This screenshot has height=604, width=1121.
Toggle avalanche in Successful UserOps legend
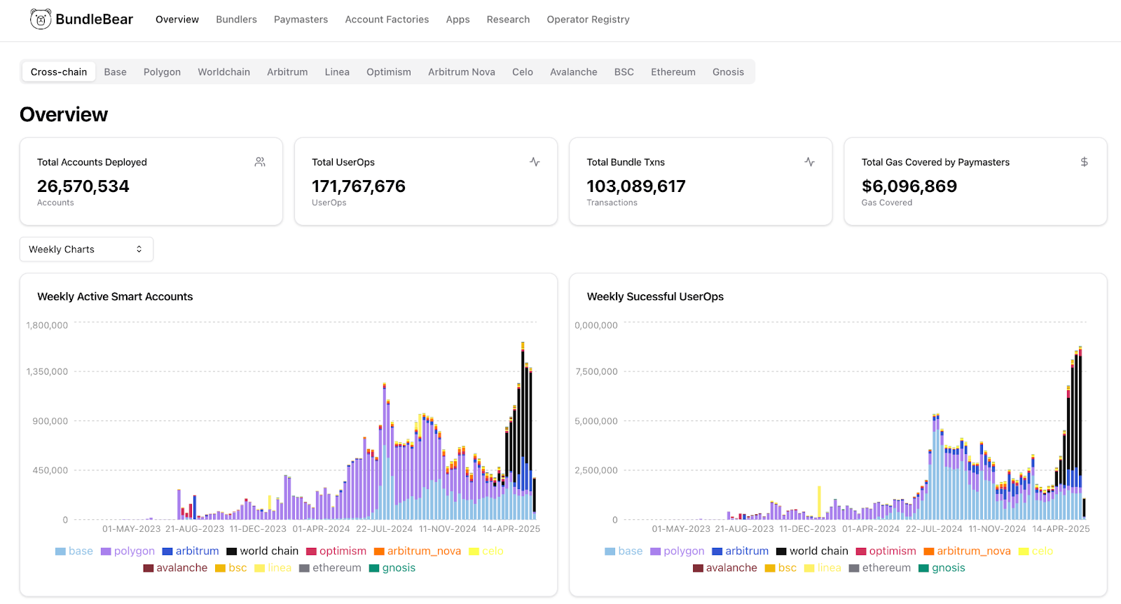(x=724, y=568)
